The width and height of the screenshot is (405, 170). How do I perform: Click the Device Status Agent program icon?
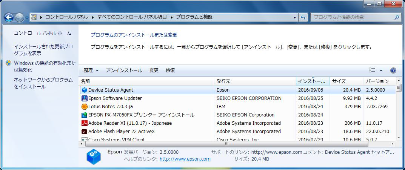(x=85, y=90)
